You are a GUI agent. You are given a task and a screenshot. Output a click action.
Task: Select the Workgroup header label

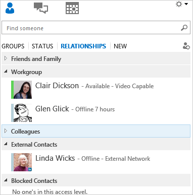pos(26,72)
